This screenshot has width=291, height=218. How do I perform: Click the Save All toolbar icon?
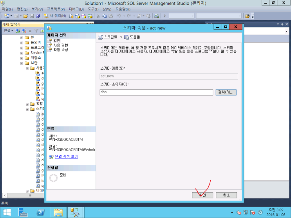(38, 16)
